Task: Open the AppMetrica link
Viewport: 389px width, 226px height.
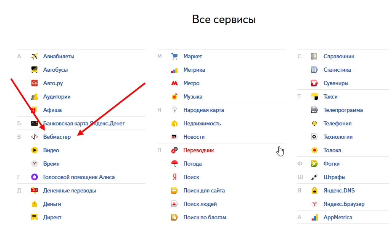Action: 338,217
